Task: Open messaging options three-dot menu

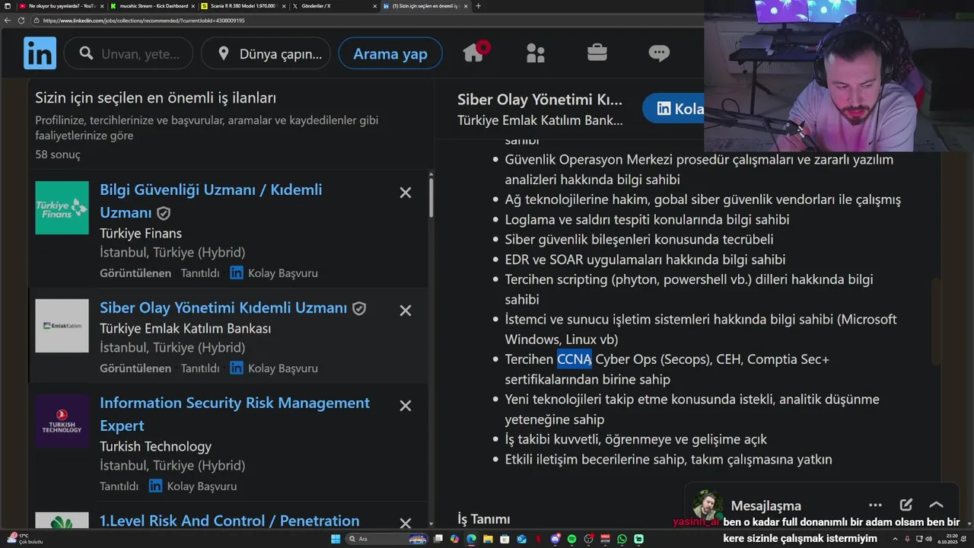Action: click(x=875, y=505)
